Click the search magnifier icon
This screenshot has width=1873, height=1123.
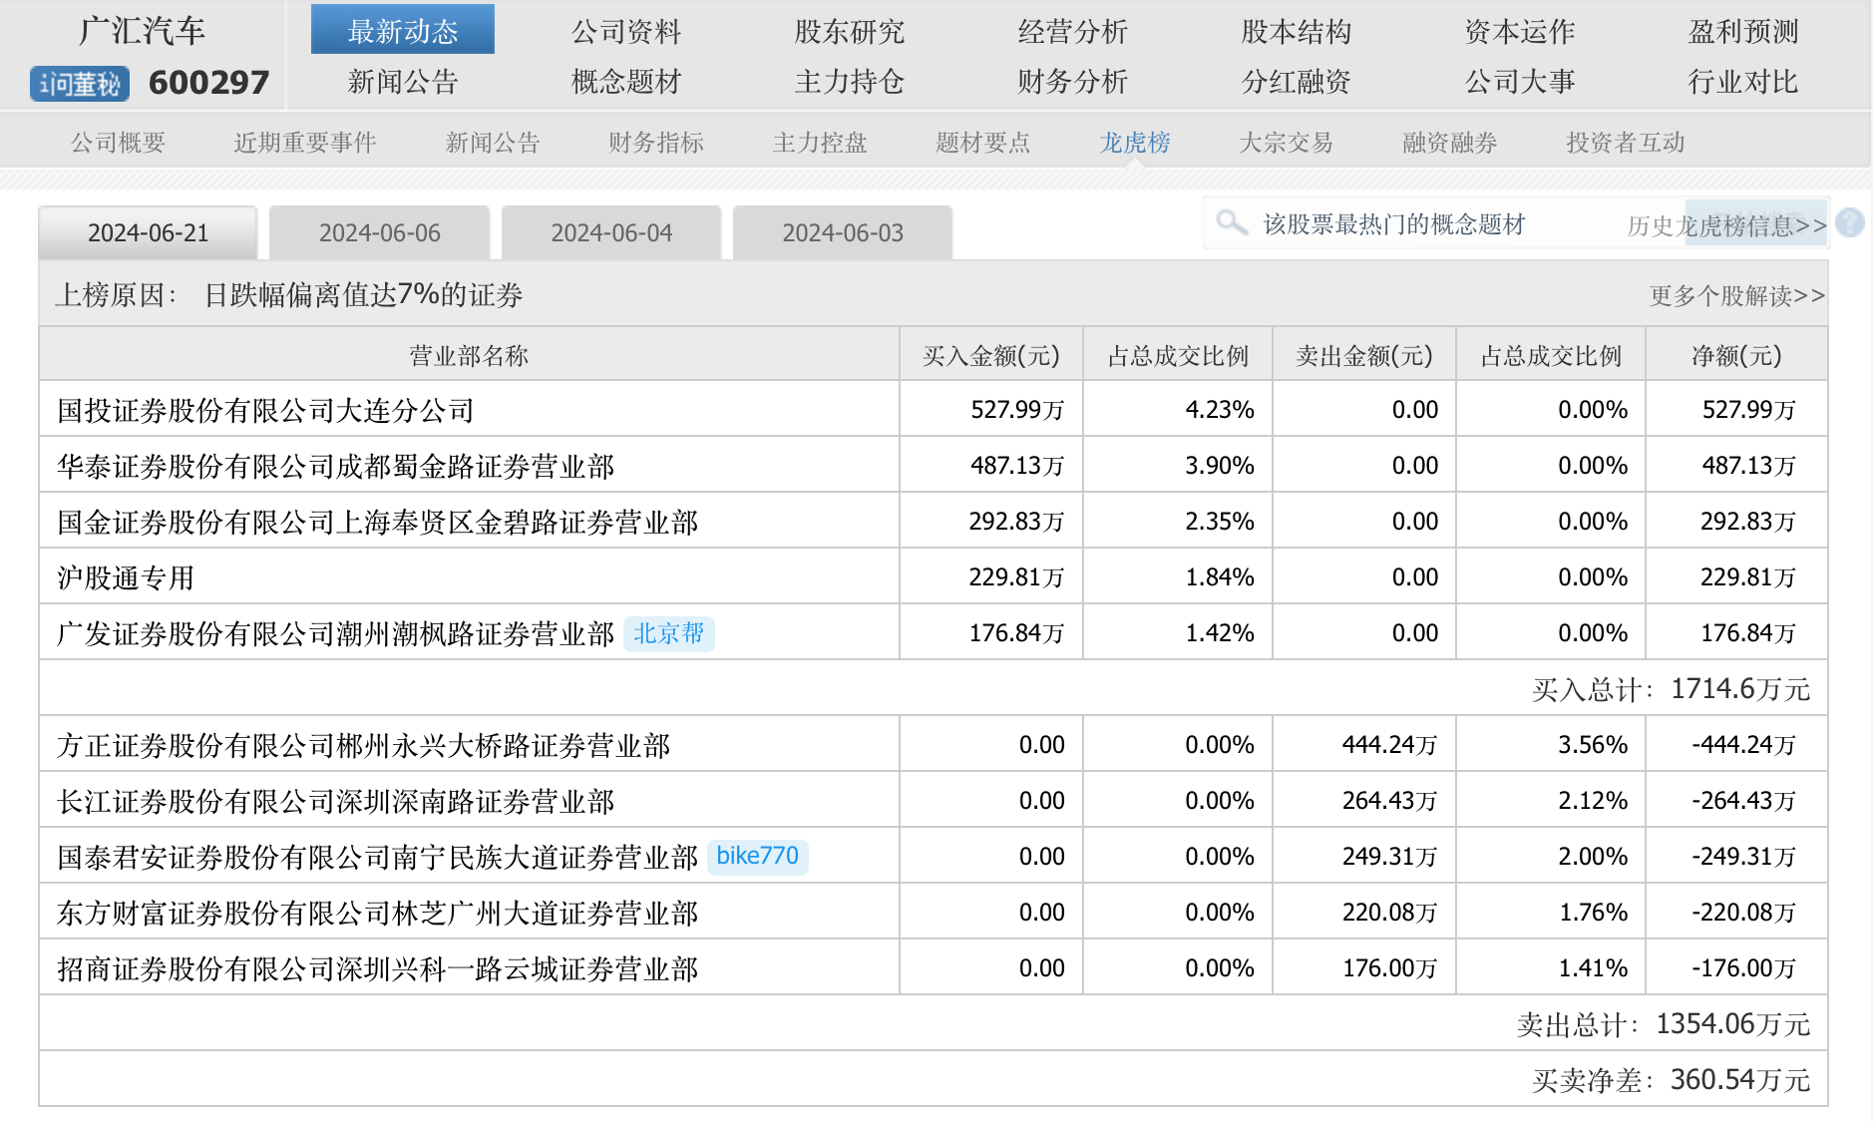[1232, 221]
